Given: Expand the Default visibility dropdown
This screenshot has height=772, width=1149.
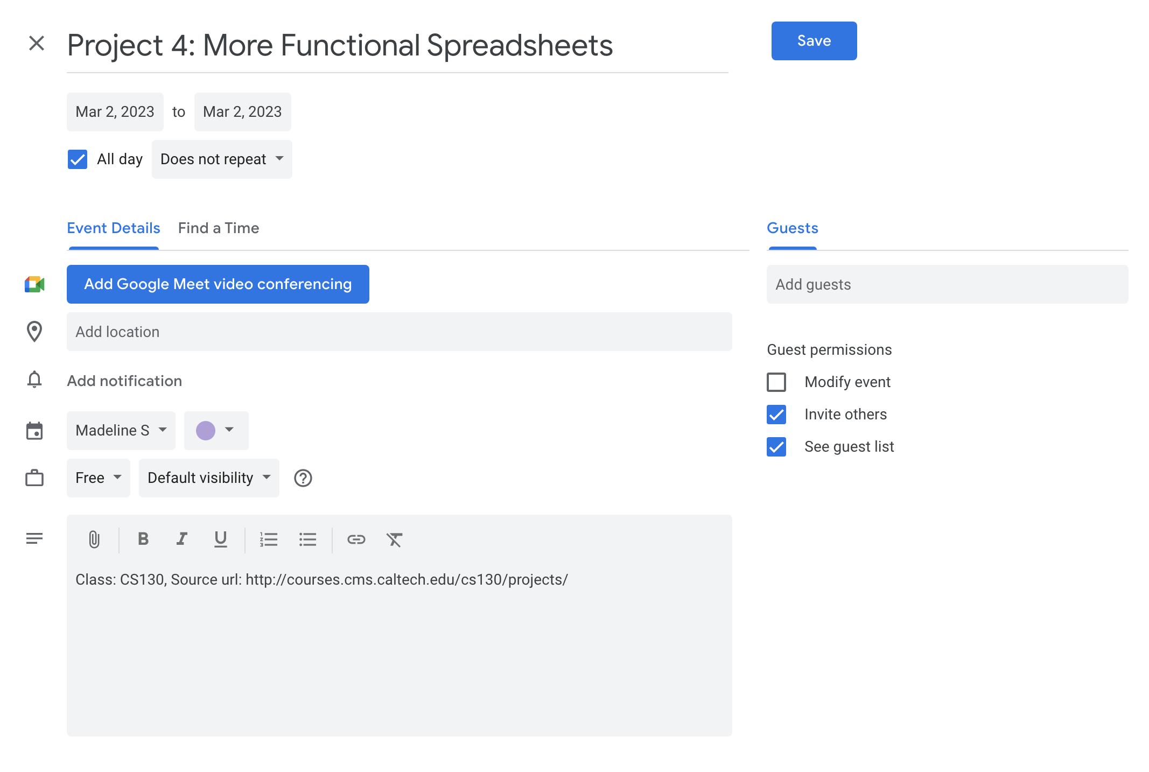Looking at the screenshot, I should point(209,478).
